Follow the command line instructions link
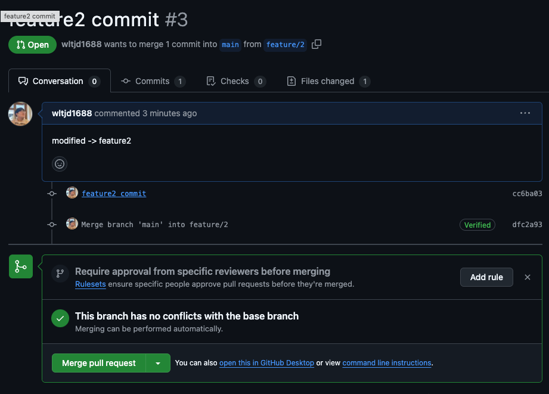This screenshot has width=549, height=394. click(387, 363)
